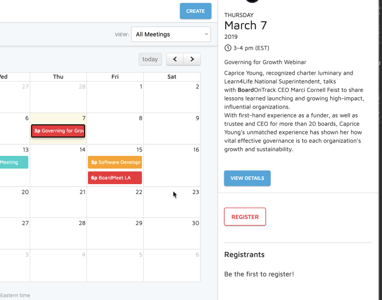Click the REGISTER button
This screenshot has width=382, height=300.
(245, 217)
